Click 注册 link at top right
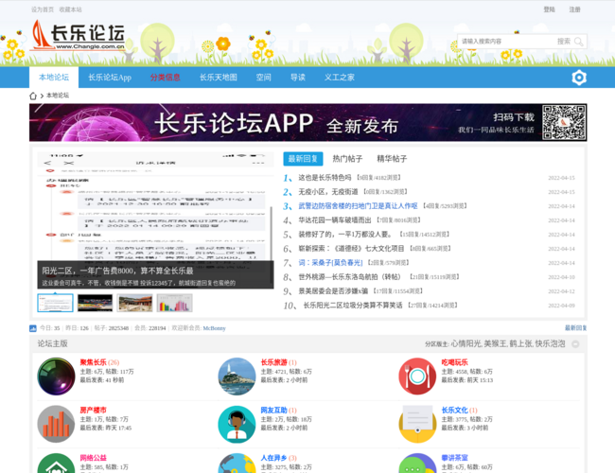The height and width of the screenshot is (473, 615). [x=574, y=9]
